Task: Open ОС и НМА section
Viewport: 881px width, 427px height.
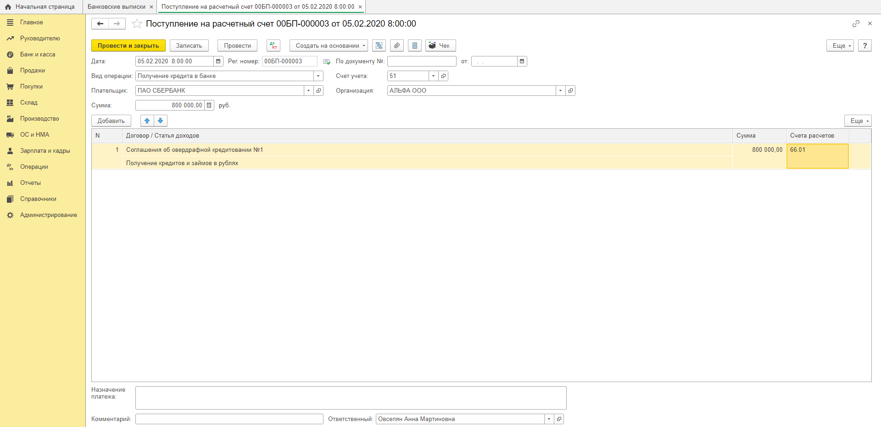Action: pyautogui.click(x=34, y=134)
